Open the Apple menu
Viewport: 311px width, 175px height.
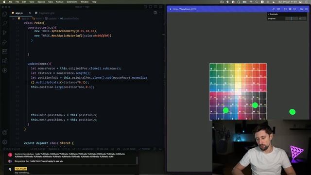pos(4,2)
